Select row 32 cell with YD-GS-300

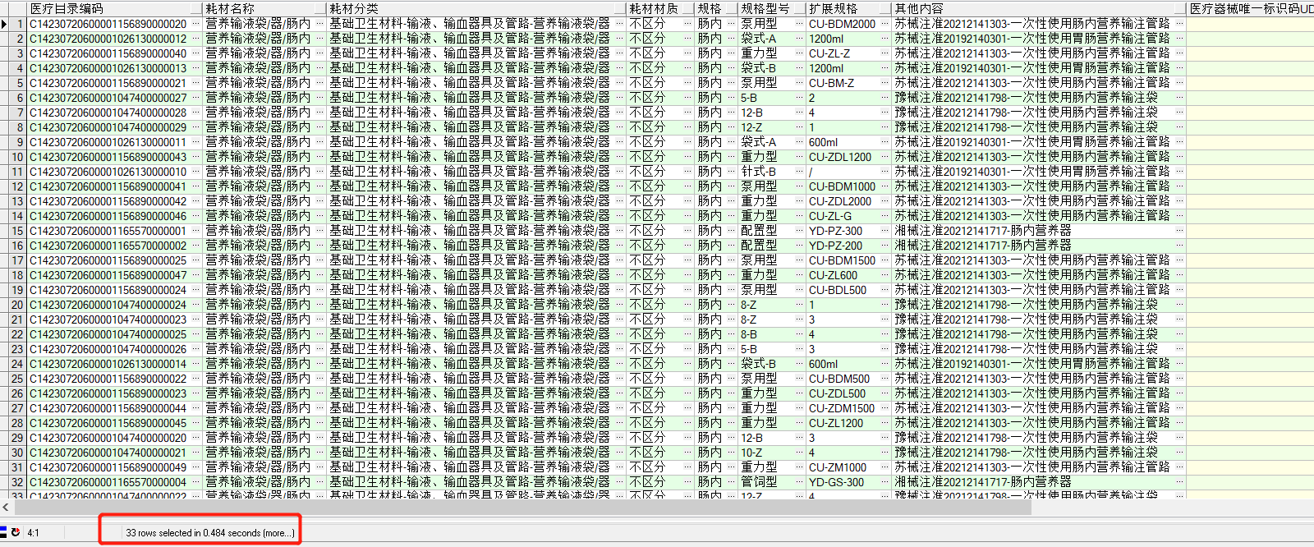coord(838,482)
